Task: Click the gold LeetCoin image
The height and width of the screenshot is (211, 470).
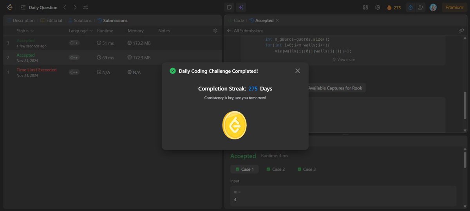Action: [x=235, y=125]
